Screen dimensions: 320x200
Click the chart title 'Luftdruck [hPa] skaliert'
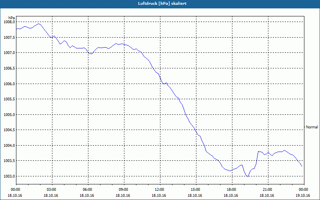coord(162,4)
